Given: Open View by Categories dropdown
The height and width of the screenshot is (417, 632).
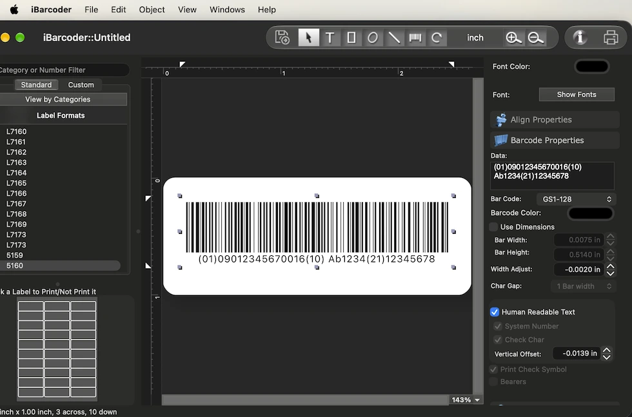Looking at the screenshot, I should tap(63, 99).
